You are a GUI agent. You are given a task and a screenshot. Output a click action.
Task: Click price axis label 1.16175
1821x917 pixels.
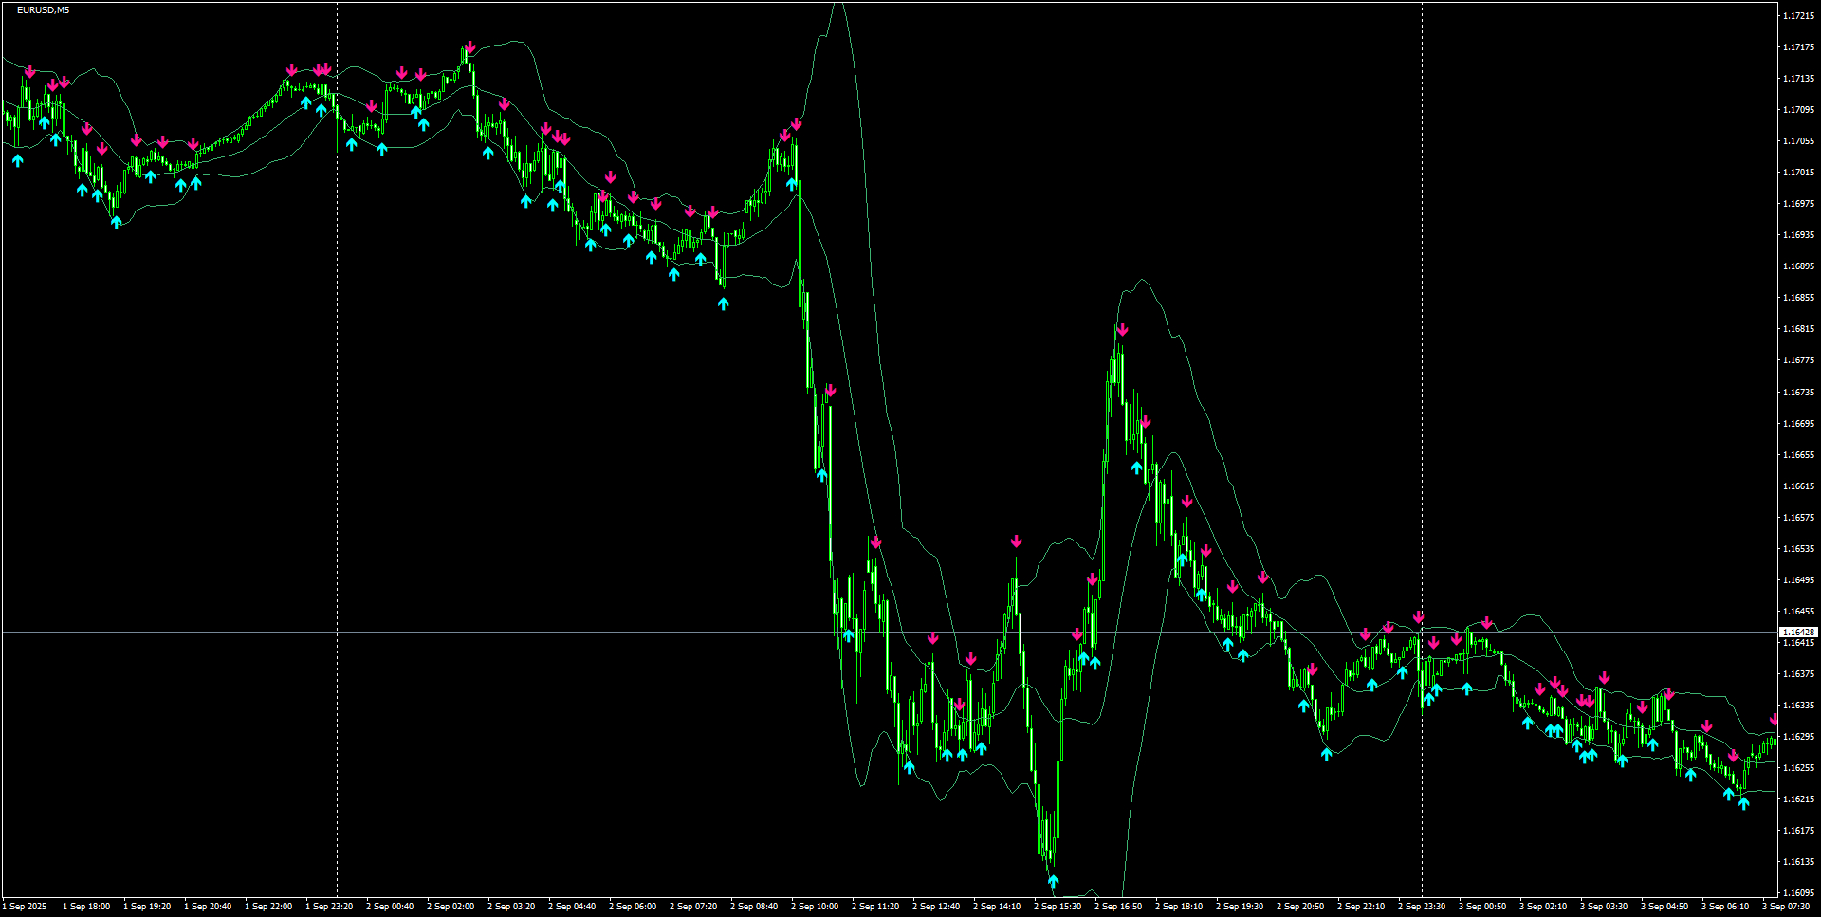1798,831
